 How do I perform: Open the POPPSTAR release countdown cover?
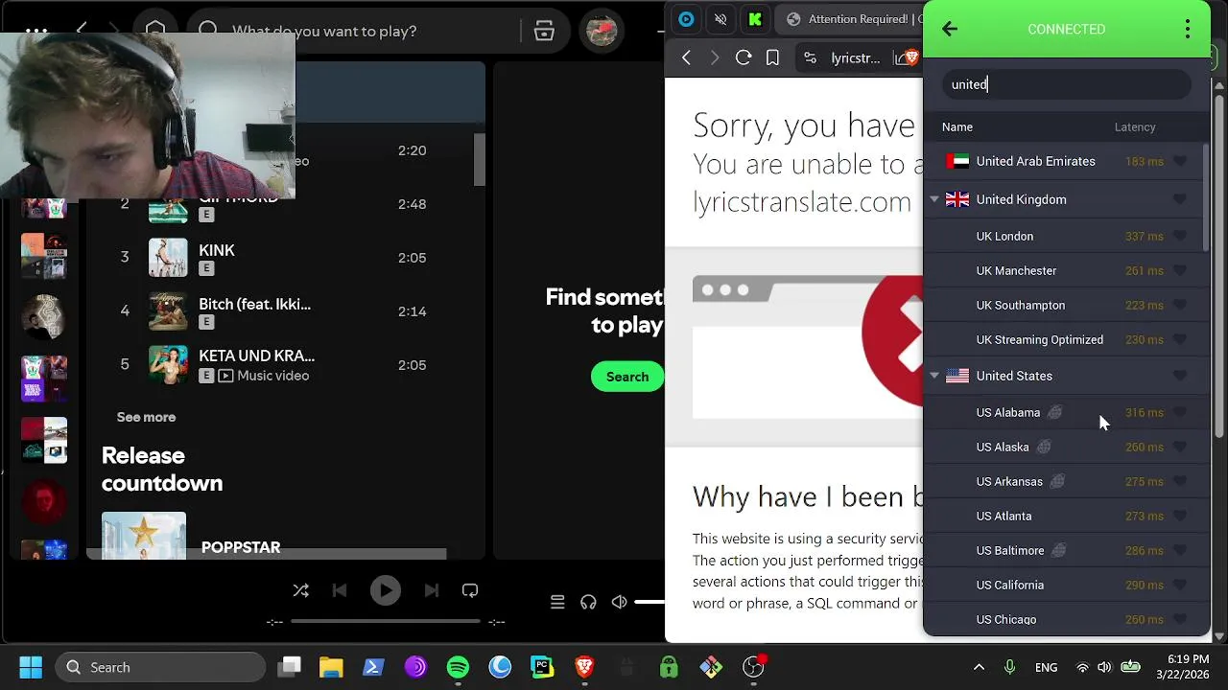click(144, 535)
